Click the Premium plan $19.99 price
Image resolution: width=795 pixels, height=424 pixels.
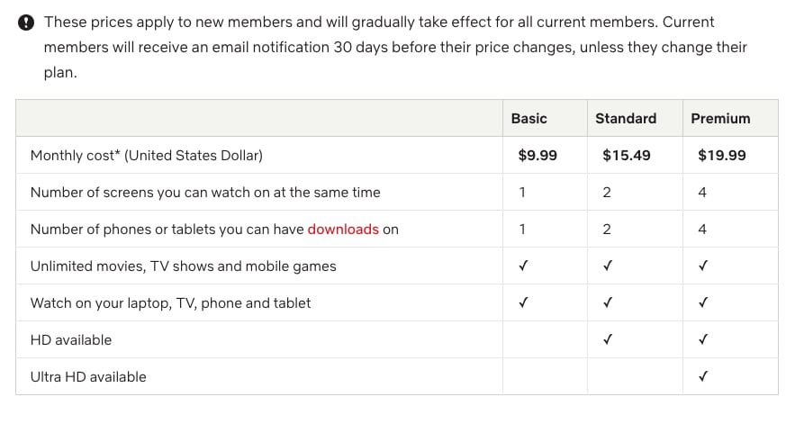[722, 156]
